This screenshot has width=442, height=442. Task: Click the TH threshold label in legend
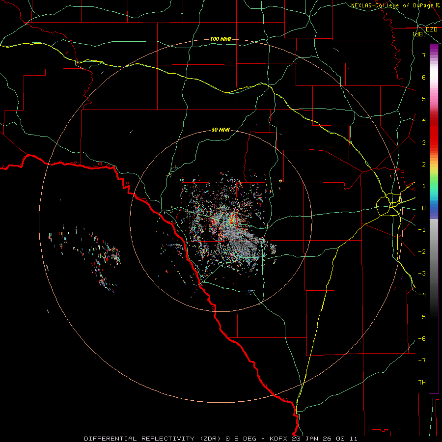(x=422, y=382)
